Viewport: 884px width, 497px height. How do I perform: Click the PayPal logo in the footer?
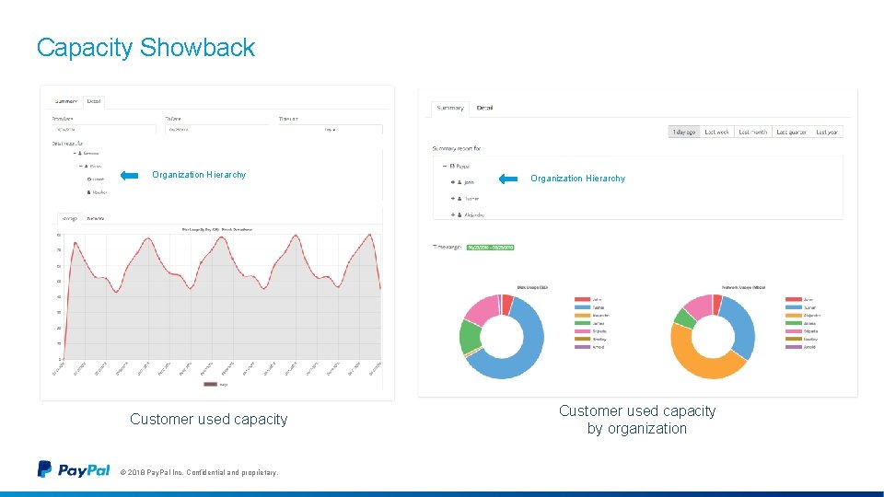coord(74,469)
